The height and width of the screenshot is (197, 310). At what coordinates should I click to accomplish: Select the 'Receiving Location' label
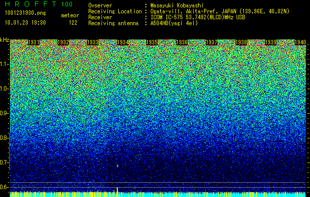pos(115,11)
